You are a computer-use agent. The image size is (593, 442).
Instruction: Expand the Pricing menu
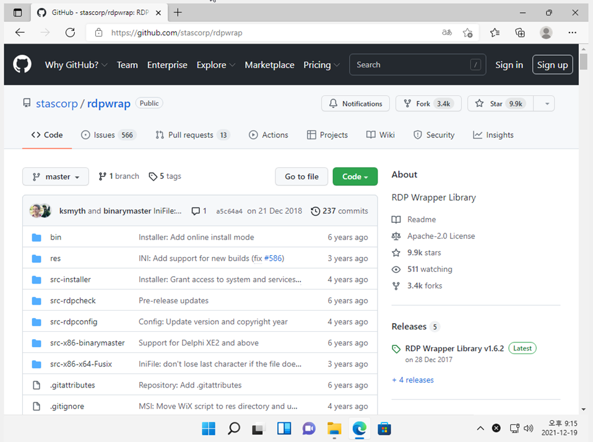click(x=321, y=65)
